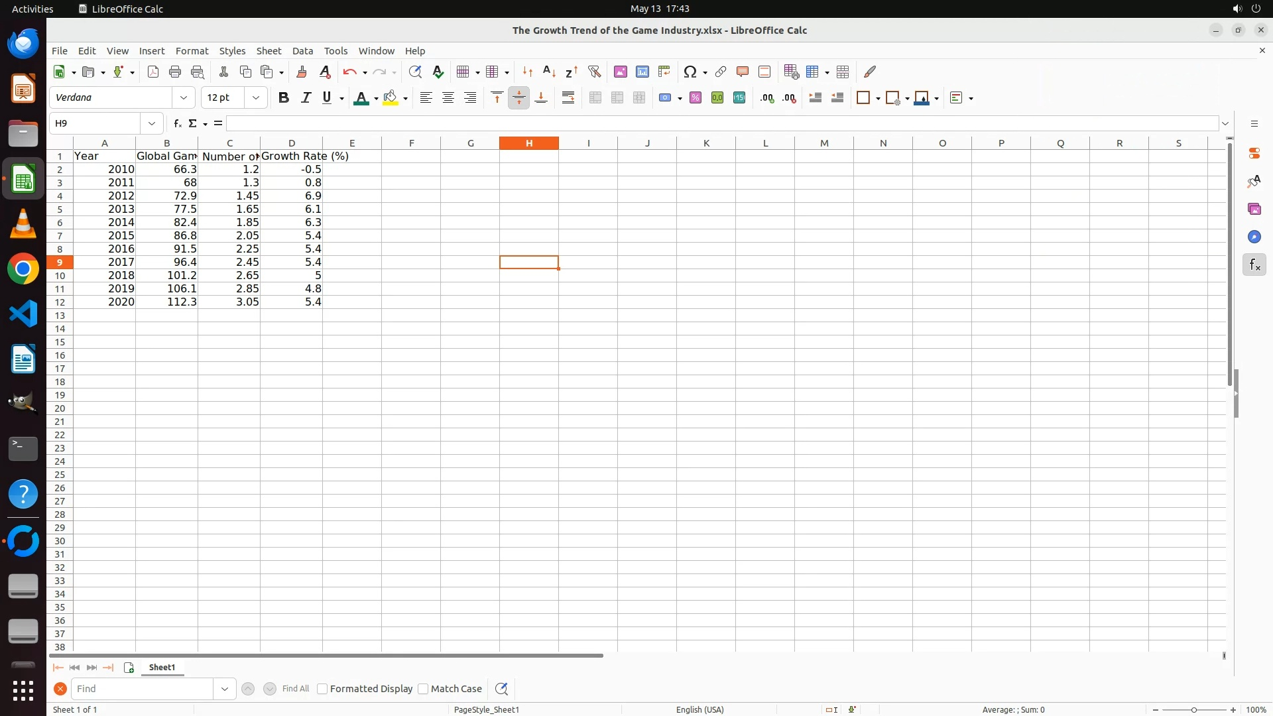1273x716 pixels.
Task: Expand the Name Box dropdown showing H9
Action: coord(152,123)
